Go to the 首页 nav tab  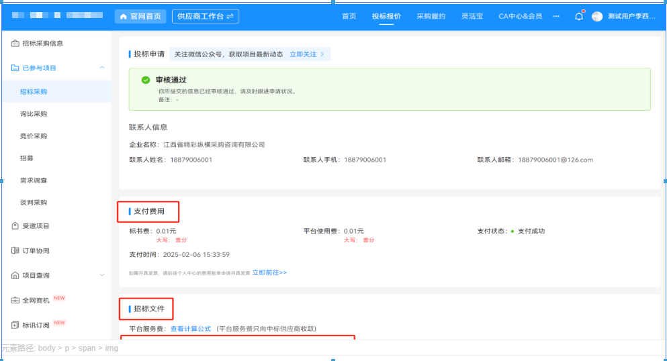pos(349,16)
